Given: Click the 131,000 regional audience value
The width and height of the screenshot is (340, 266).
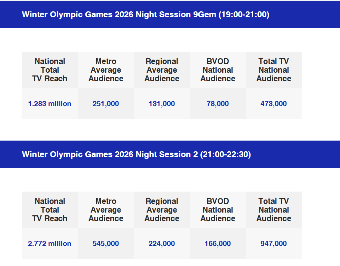Looking at the screenshot, I should click(x=162, y=104).
